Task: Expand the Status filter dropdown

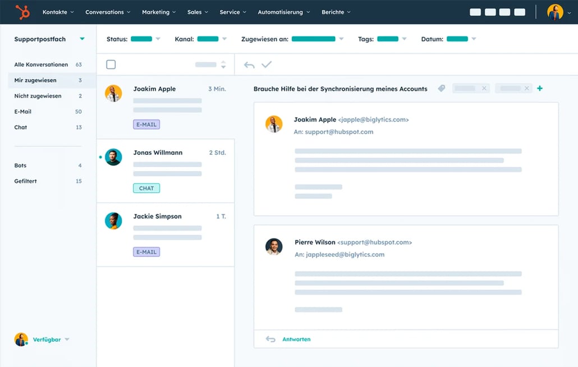Action: [158, 39]
